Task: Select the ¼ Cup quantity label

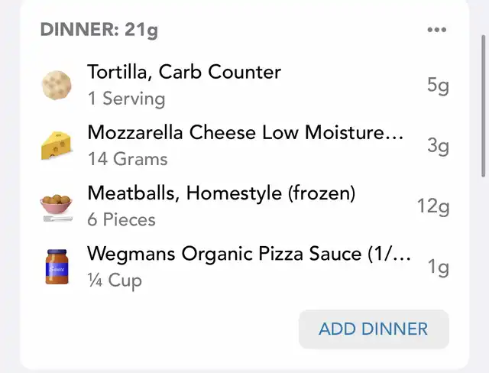Action: click(x=115, y=281)
